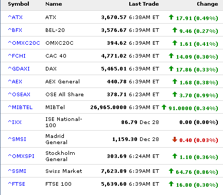
Task: Click the green arrow in the MIBTel row
Action: coord(164,107)
